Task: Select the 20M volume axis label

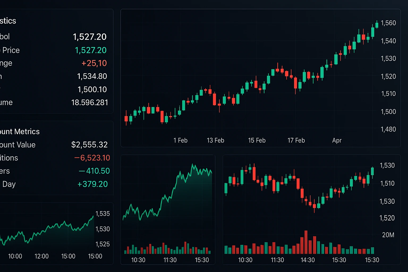Action: coord(388,235)
